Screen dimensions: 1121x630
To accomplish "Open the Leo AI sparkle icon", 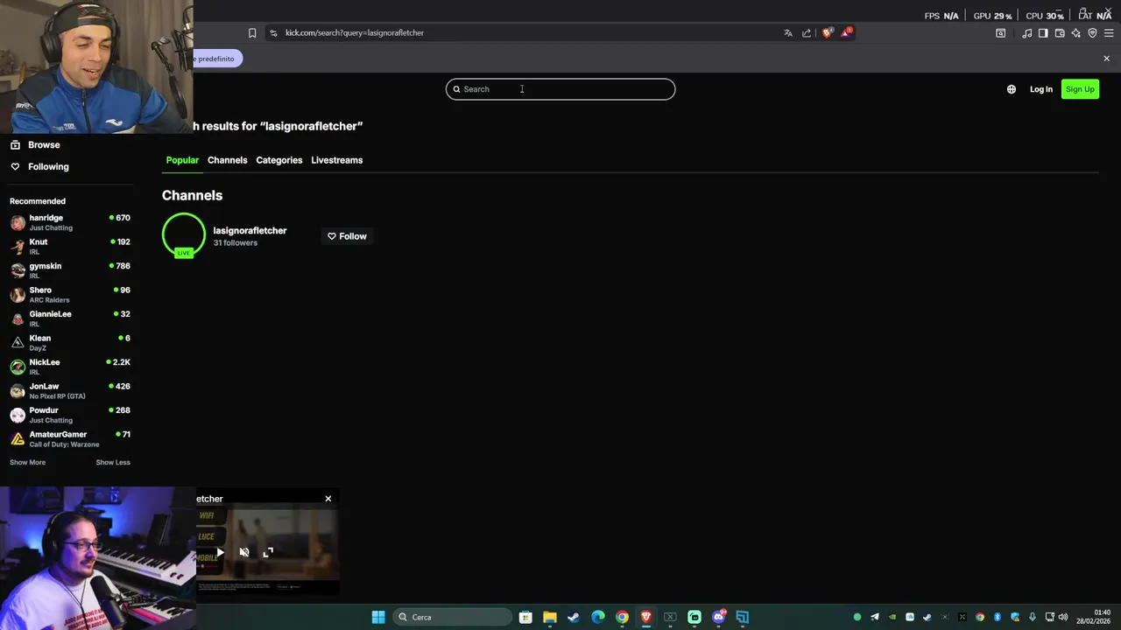I will pyautogui.click(x=1075, y=32).
